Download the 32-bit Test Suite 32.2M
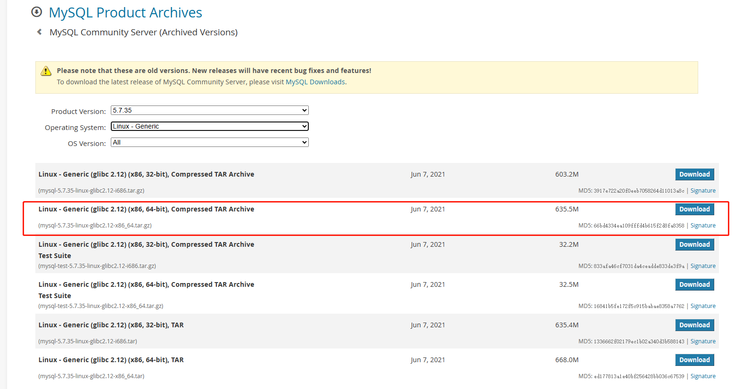Image resolution: width=751 pixels, height=389 pixels. pyautogui.click(x=694, y=244)
